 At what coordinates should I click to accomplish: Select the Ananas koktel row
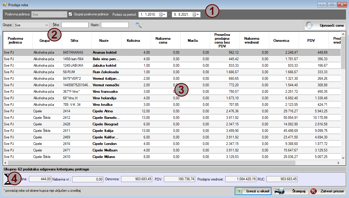point(172,52)
